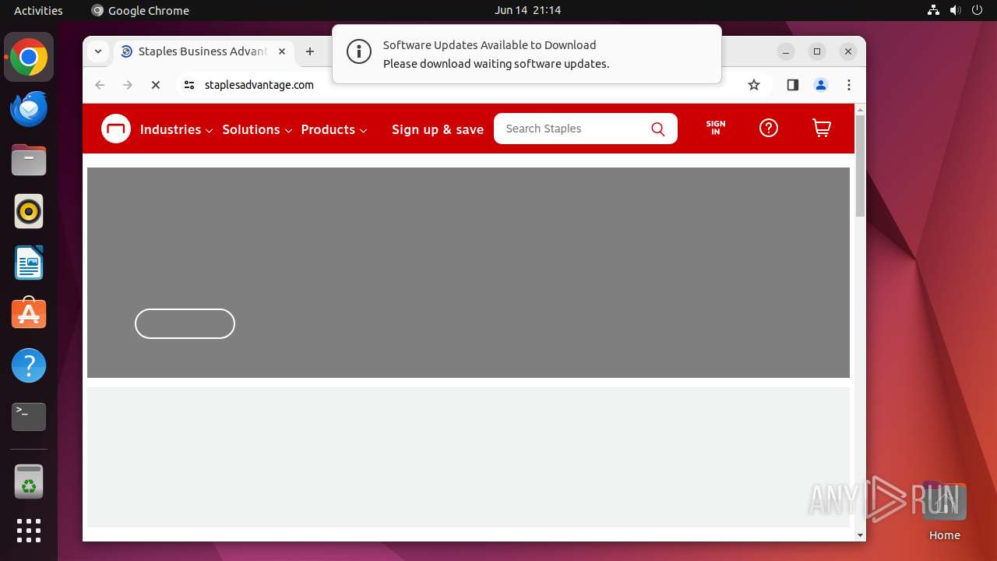The width and height of the screenshot is (997, 561).
Task: Expand the Products menu
Action: click(334, 129)
